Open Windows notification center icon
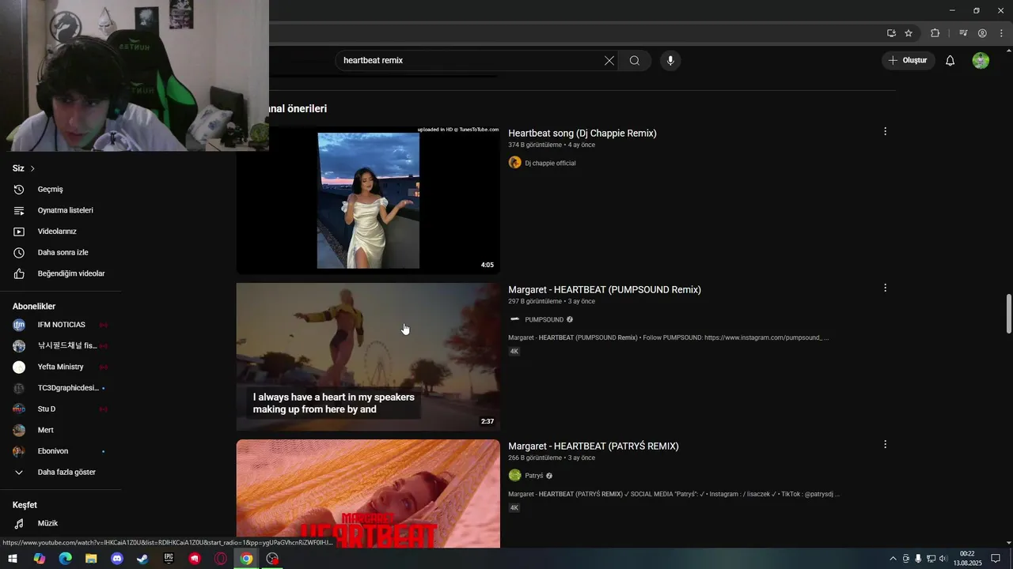Screen dimensions: 1013x569 tap(996, 559)
